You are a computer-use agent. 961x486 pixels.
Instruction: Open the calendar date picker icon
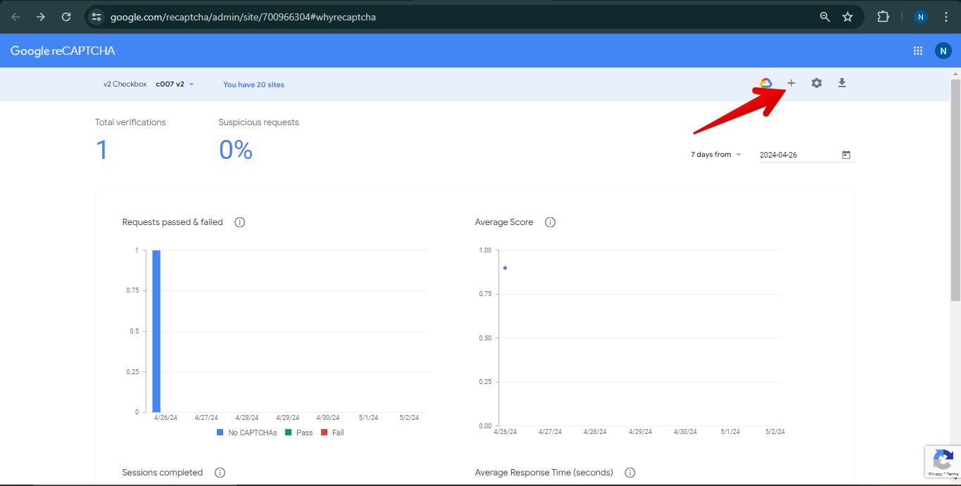(846, 155)
